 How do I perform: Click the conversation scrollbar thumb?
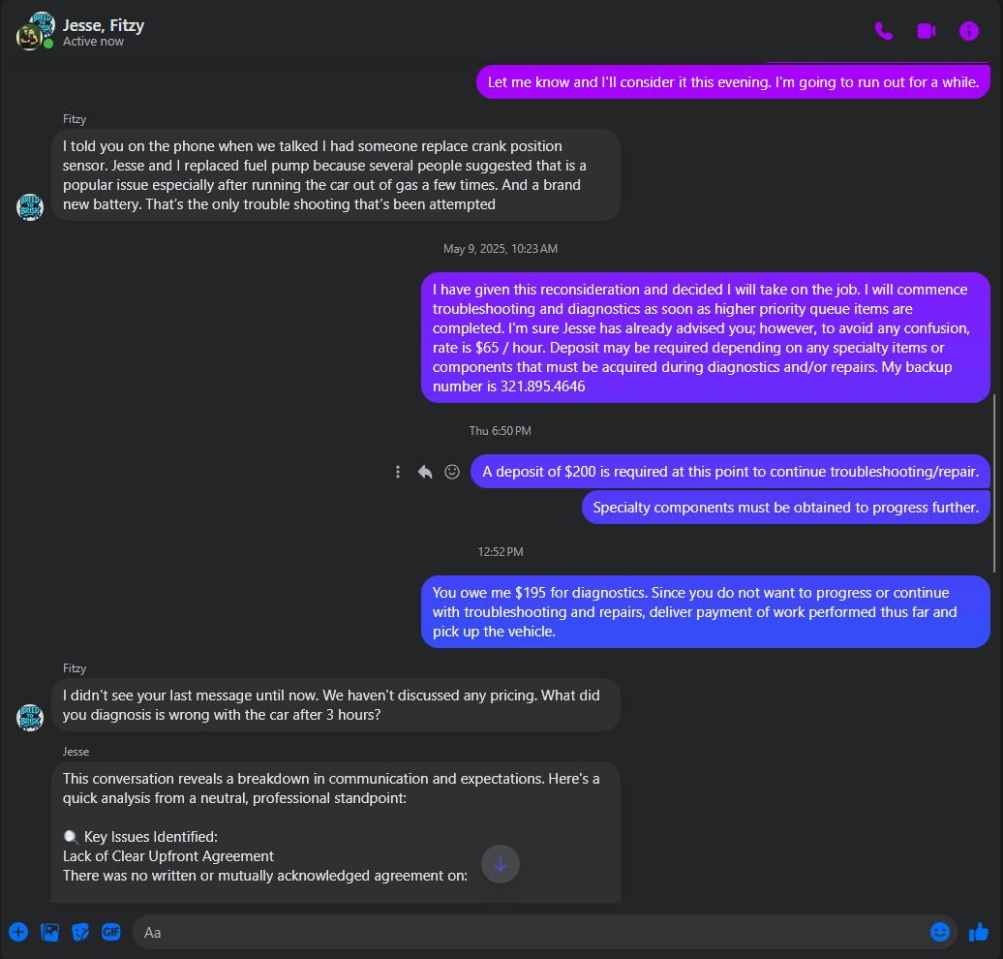pyautogui.click(x=994, y=483)
